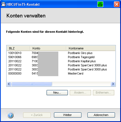This screenshot has height=122, width=121.
Task: Sort by Konto column header
Action: tap(48, 48)
